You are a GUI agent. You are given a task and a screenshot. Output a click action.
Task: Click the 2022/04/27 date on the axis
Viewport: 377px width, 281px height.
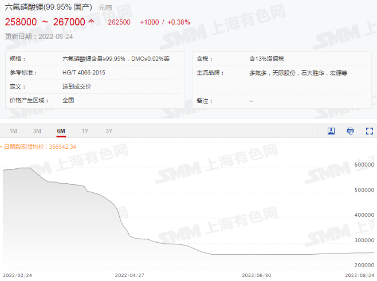coord(129,275)
